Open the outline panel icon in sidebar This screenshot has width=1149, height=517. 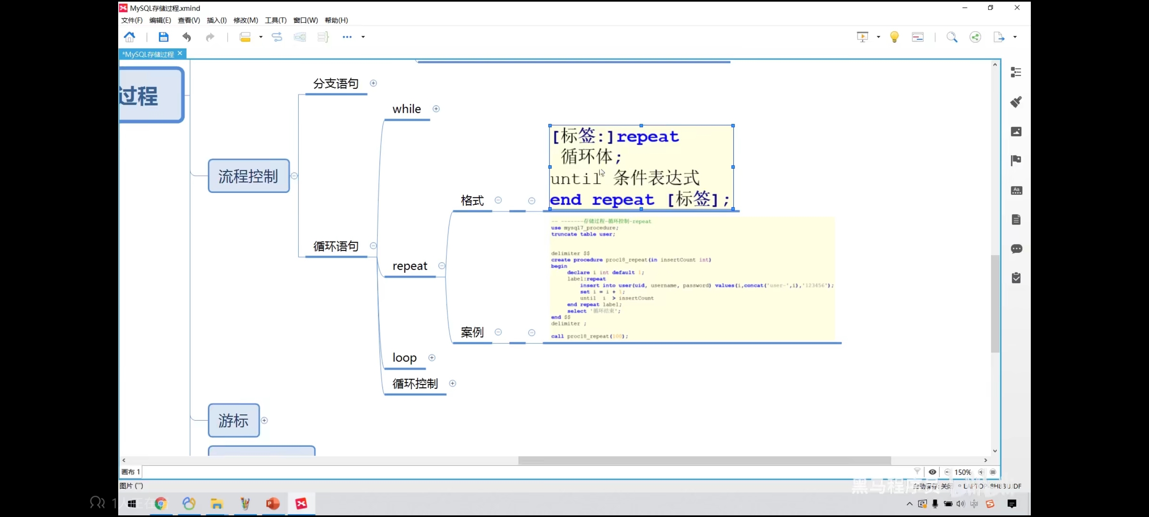pyautogui.click(x=1016, y=72)
